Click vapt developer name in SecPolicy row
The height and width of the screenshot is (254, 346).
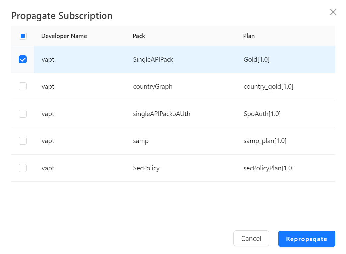(x=48, y=168)
